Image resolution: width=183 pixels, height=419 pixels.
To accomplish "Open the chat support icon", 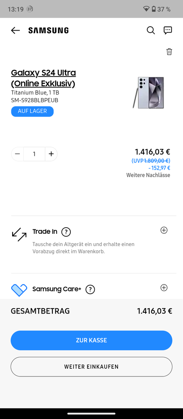I will [x=168, y=31].
